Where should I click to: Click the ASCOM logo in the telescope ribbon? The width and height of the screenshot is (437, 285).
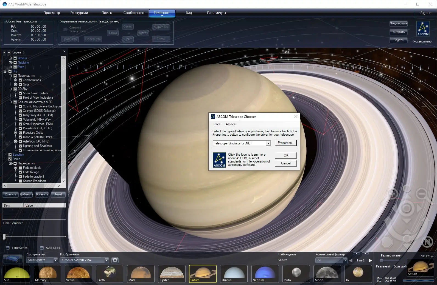click(x=423, y=29)
